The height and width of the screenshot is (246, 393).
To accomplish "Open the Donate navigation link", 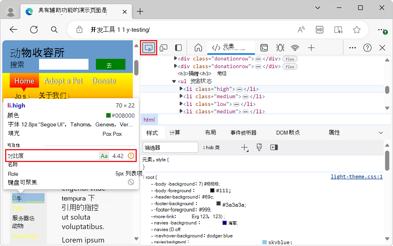I will click(103, 81).
